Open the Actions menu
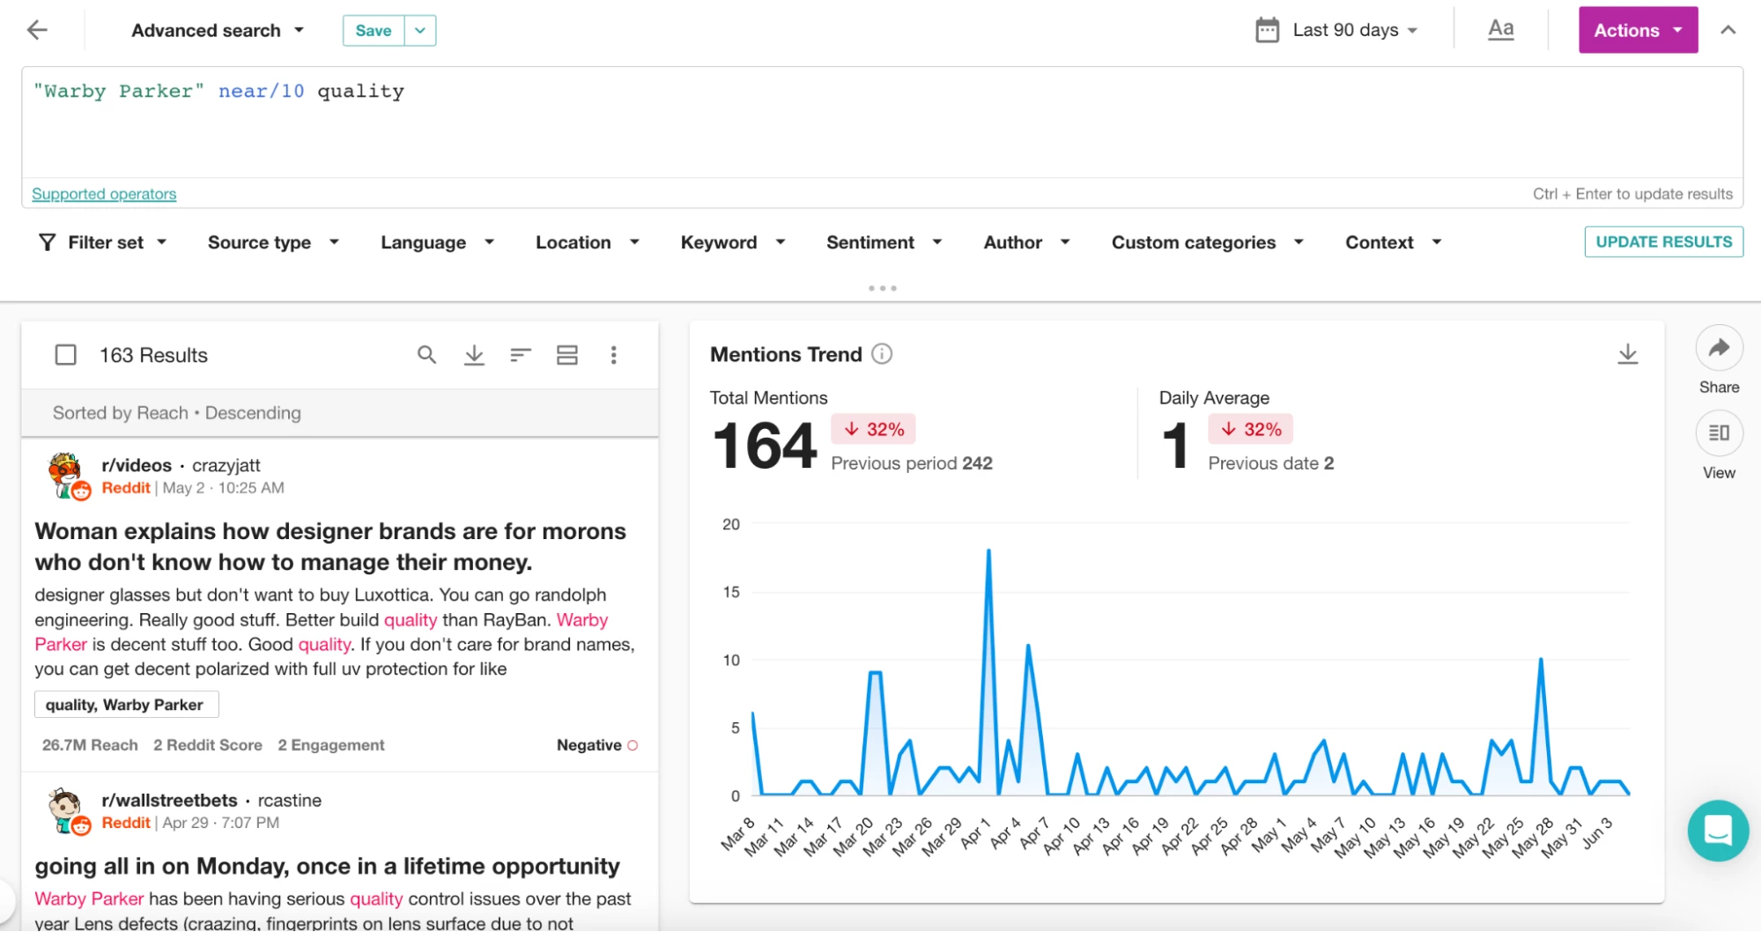Viewport: 1761px width, 932px height. [1638, 30]
